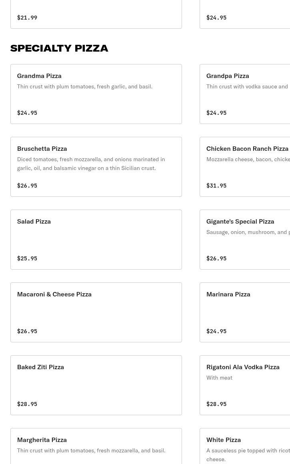The image size is (290, 464).
Task: Open the Grandma Pizza menu card
Action: click(96, 94)
